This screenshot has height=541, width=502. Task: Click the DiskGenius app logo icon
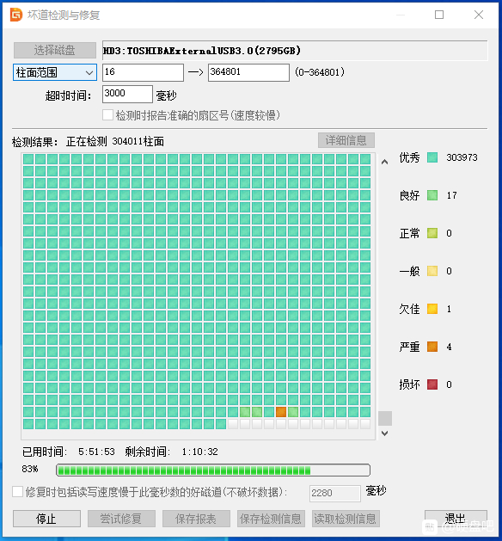[15, 15]
